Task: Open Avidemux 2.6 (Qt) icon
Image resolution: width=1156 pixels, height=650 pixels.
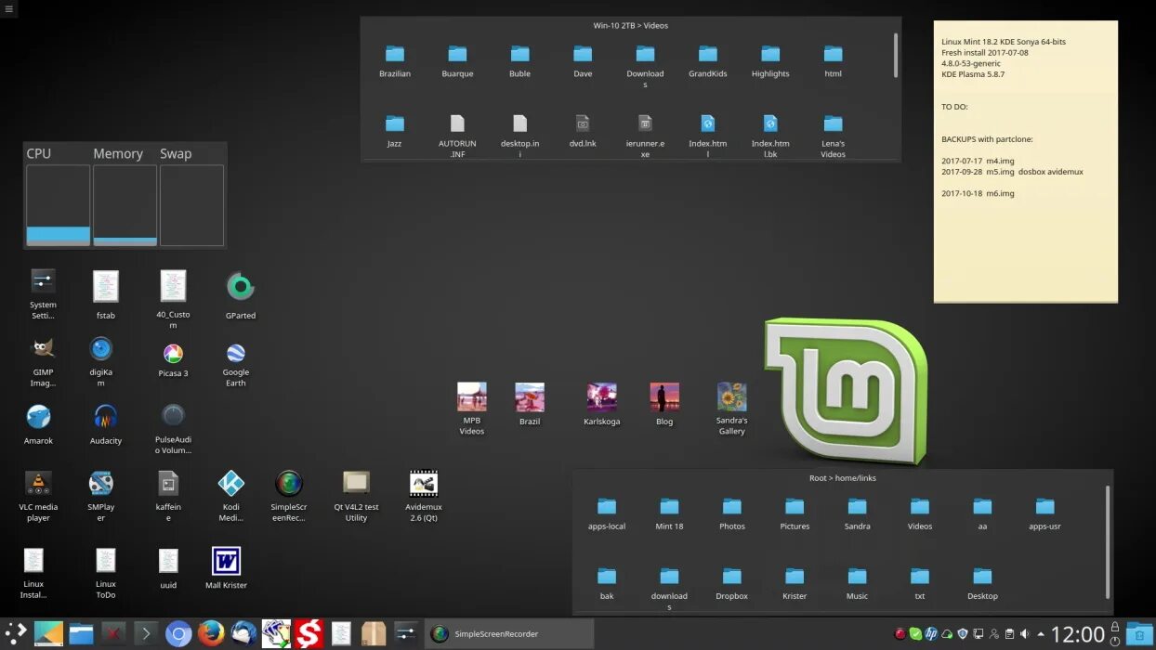Action: 424,497
